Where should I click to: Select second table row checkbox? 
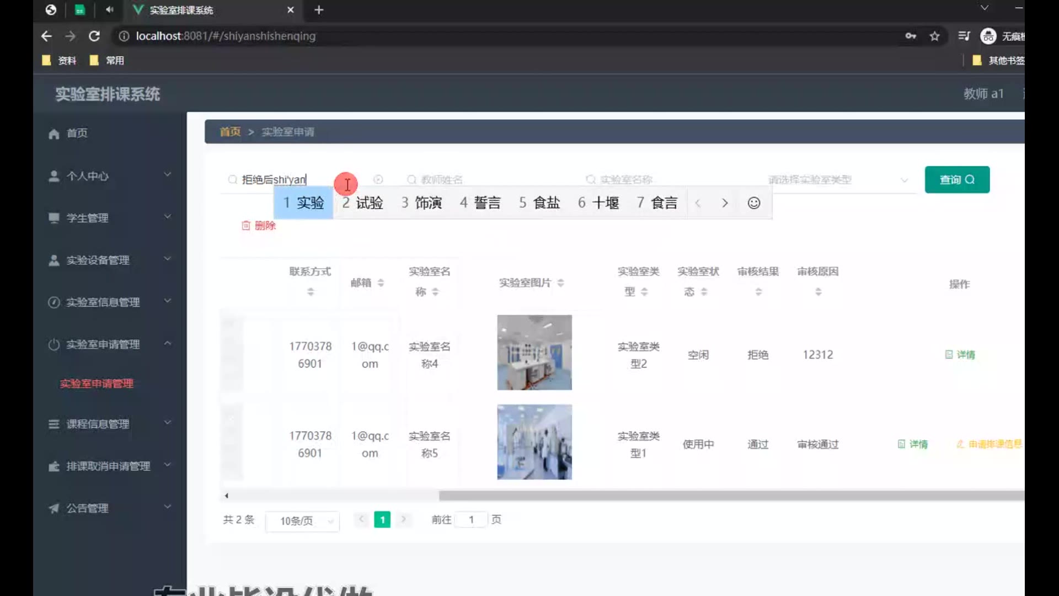point(232,443)
